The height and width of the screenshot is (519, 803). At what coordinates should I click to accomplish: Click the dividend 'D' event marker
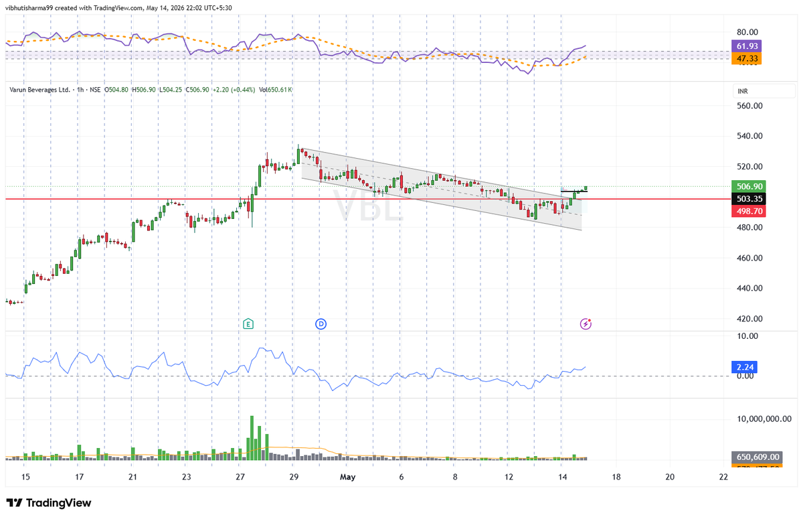tap(321, 324)
